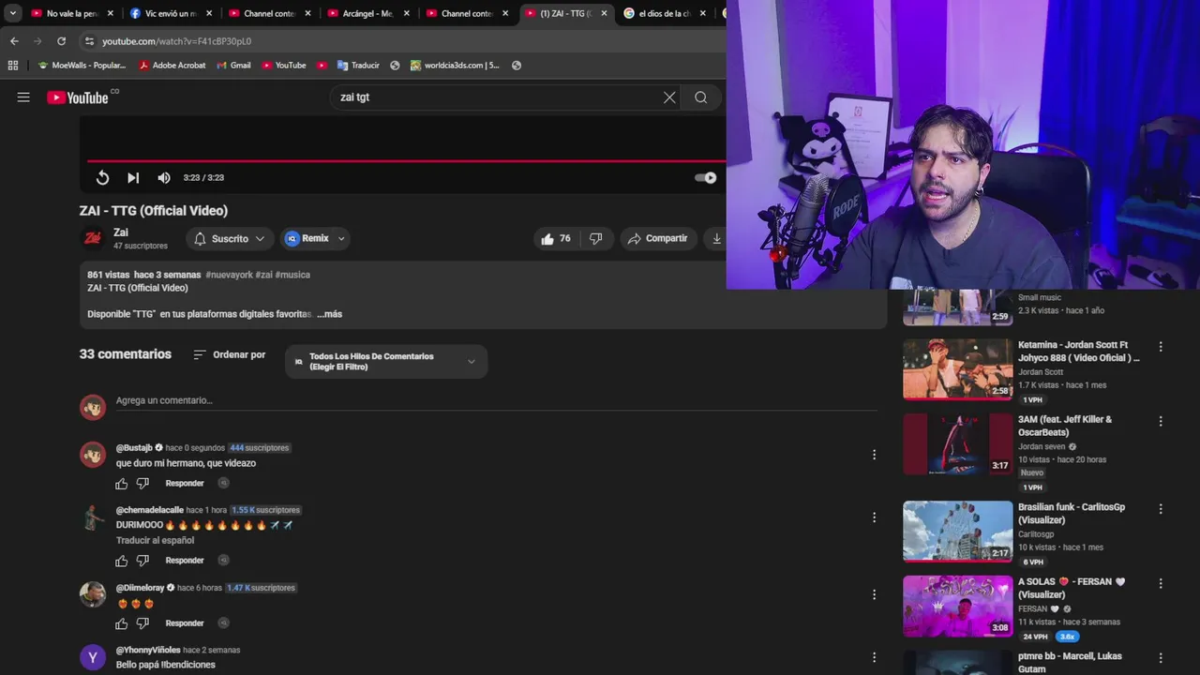Close the (1) ZAI - TTG tab
The image size is (1200, 675).
pos(604,13)
